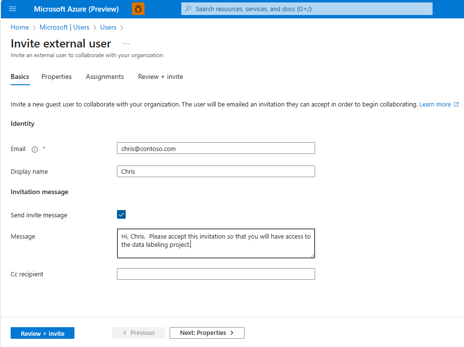Viewport: 464px width, 347px height.
Task: Open the Review + invite tab
Action: pos(160,77)
